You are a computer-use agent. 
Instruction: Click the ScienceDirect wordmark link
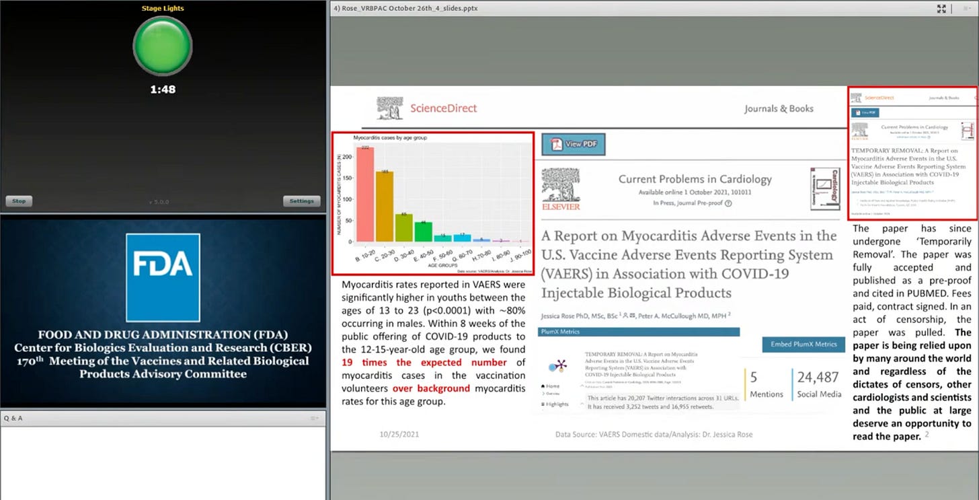444,108
